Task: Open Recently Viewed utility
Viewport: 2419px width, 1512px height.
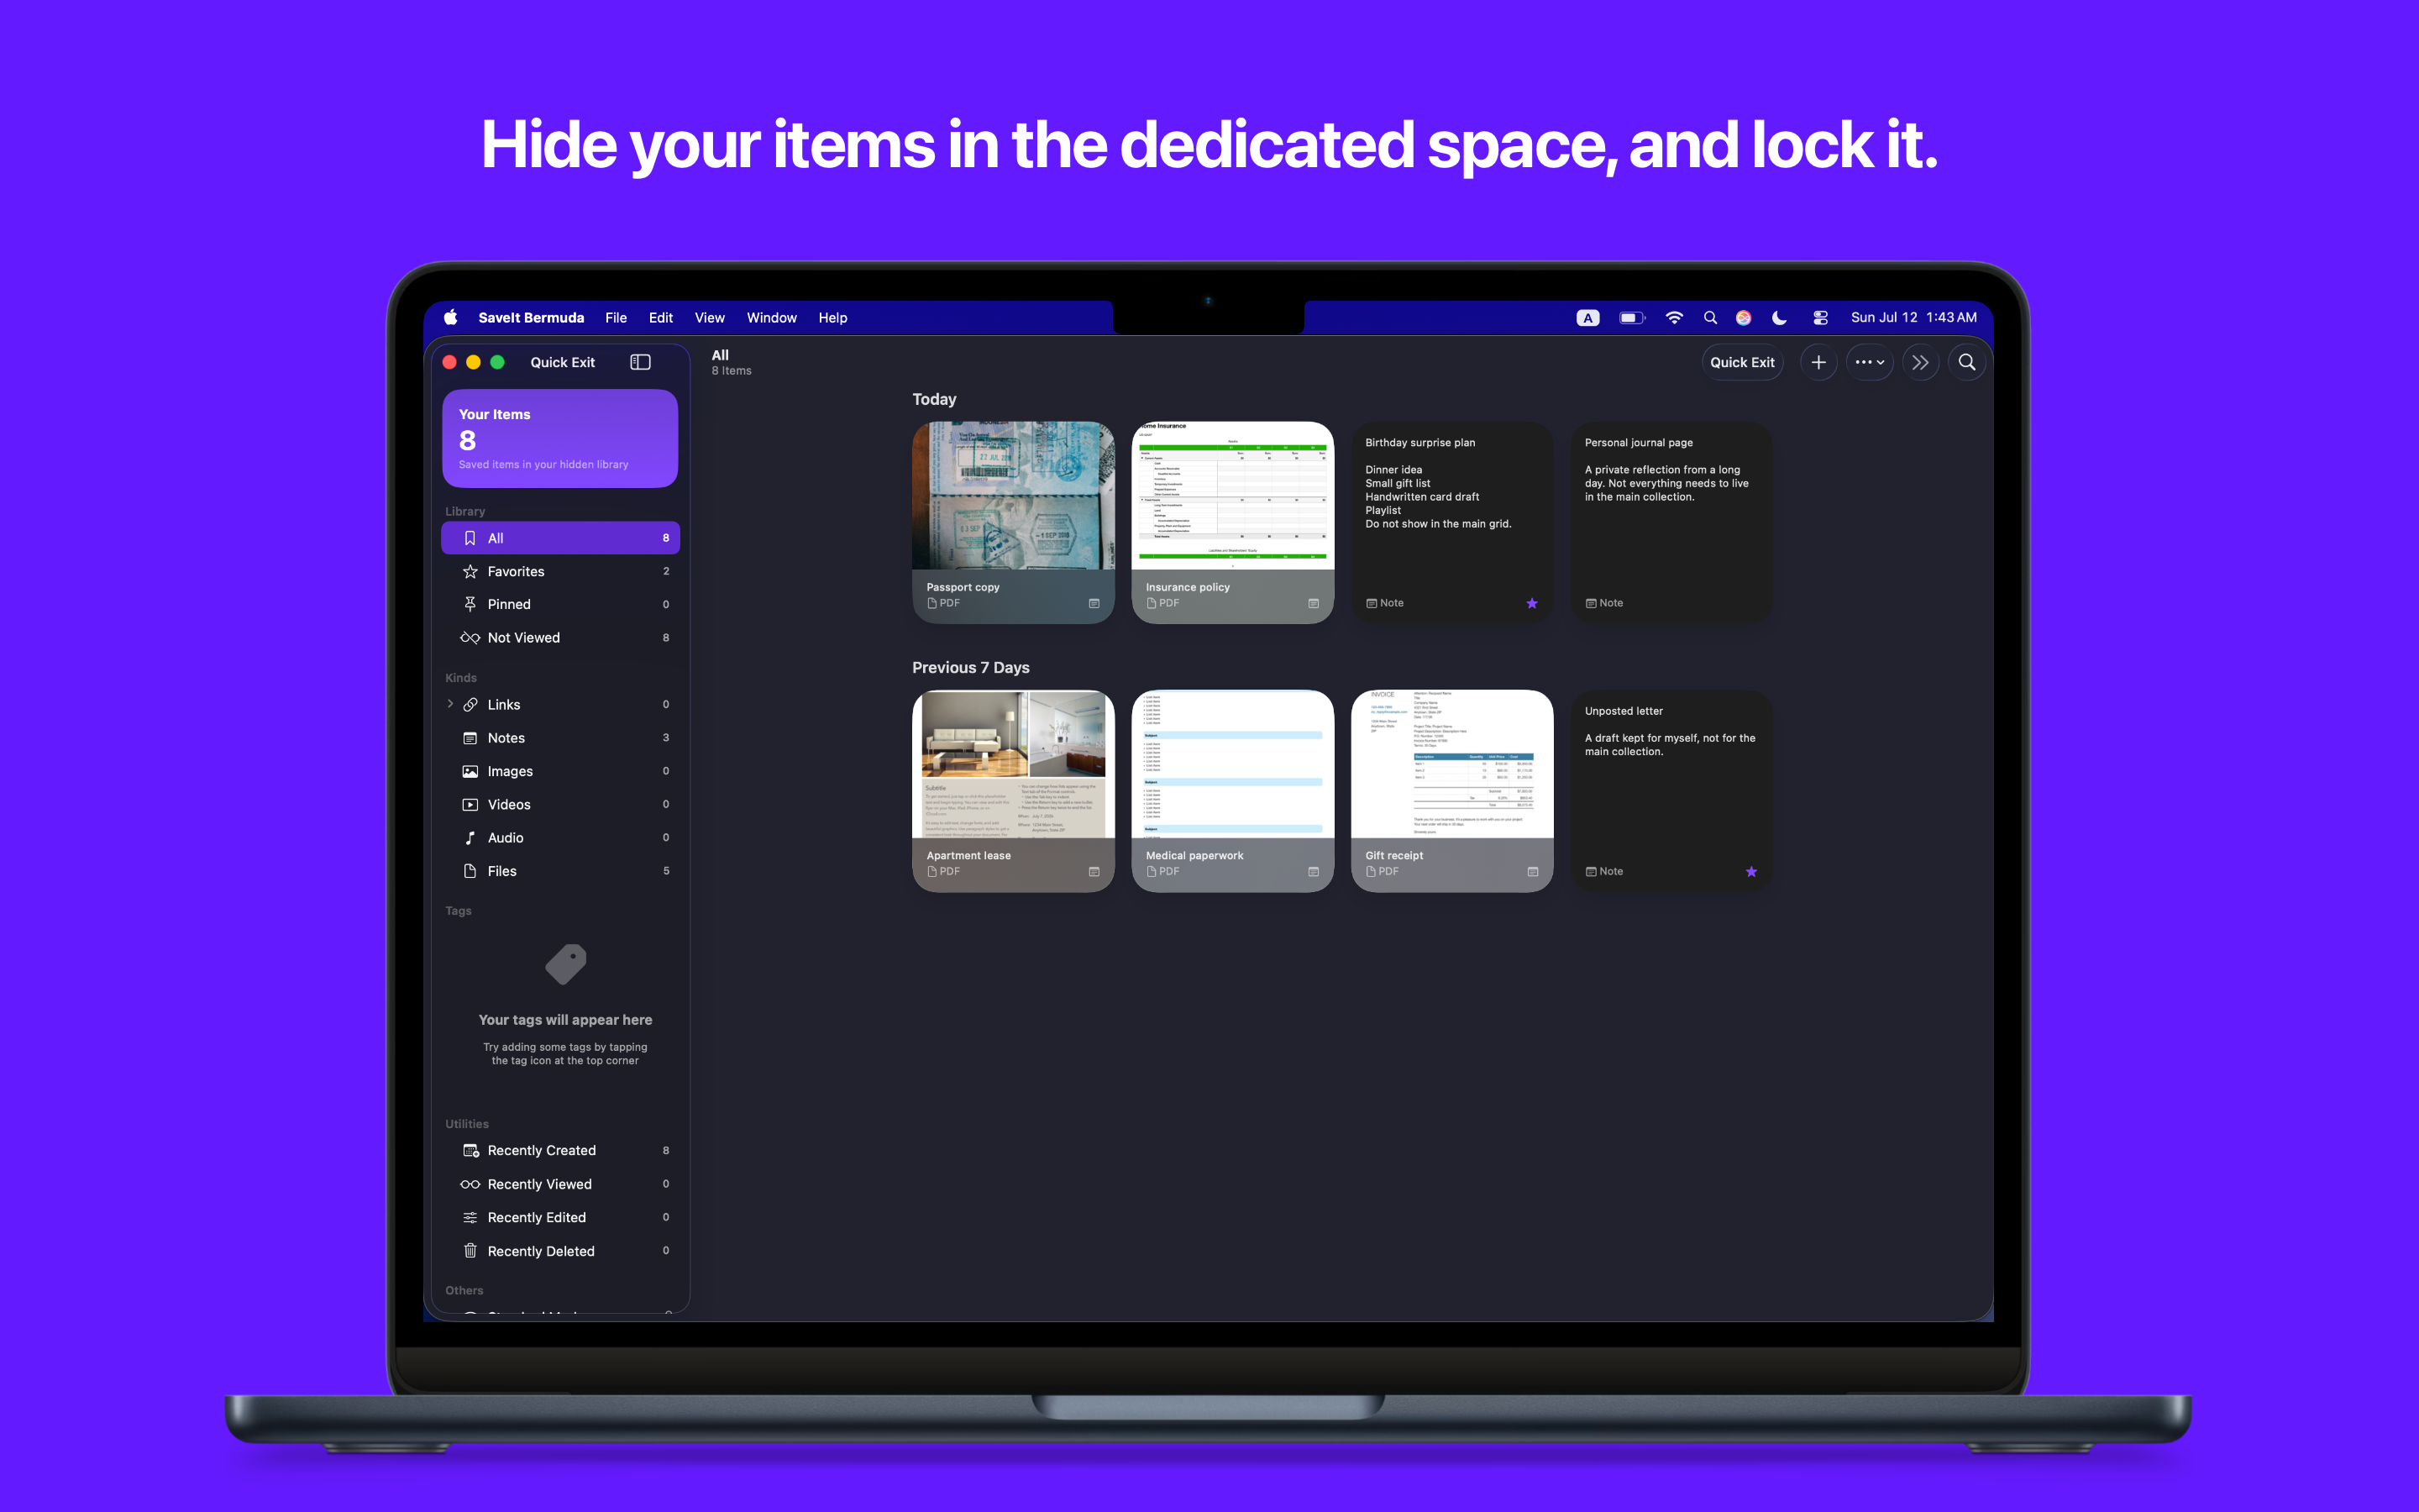Action: tap(559, 1184)
